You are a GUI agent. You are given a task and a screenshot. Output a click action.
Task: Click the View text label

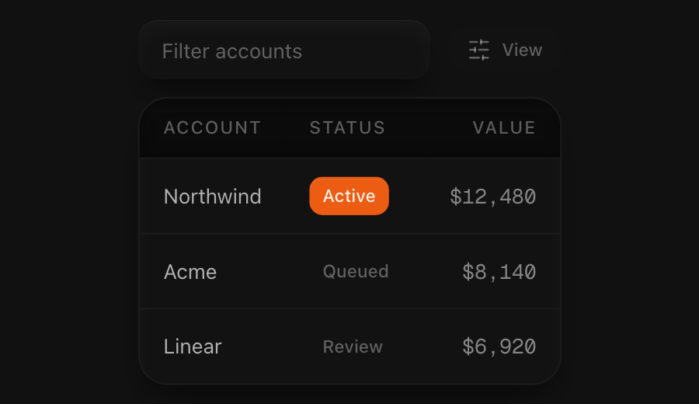click(x=522, y=50)
